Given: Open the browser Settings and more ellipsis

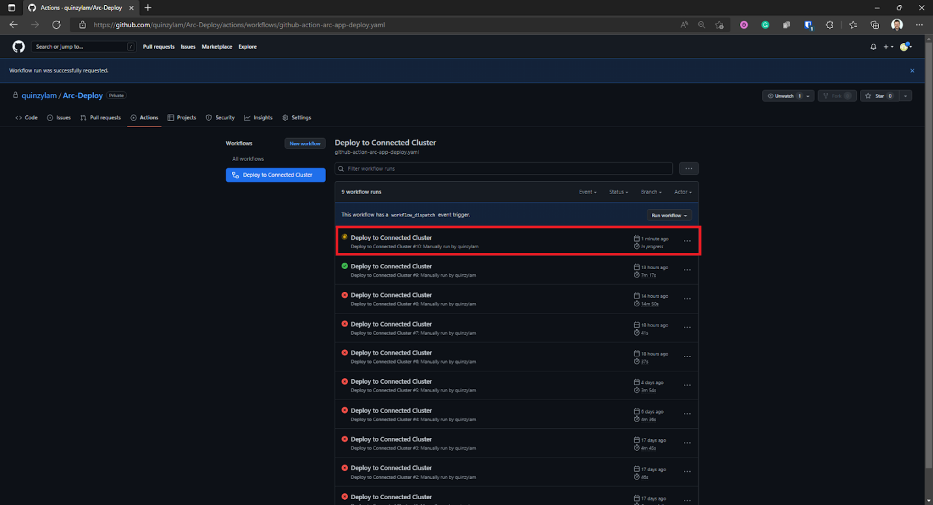Looking at the screenshot, I should 919,25.
